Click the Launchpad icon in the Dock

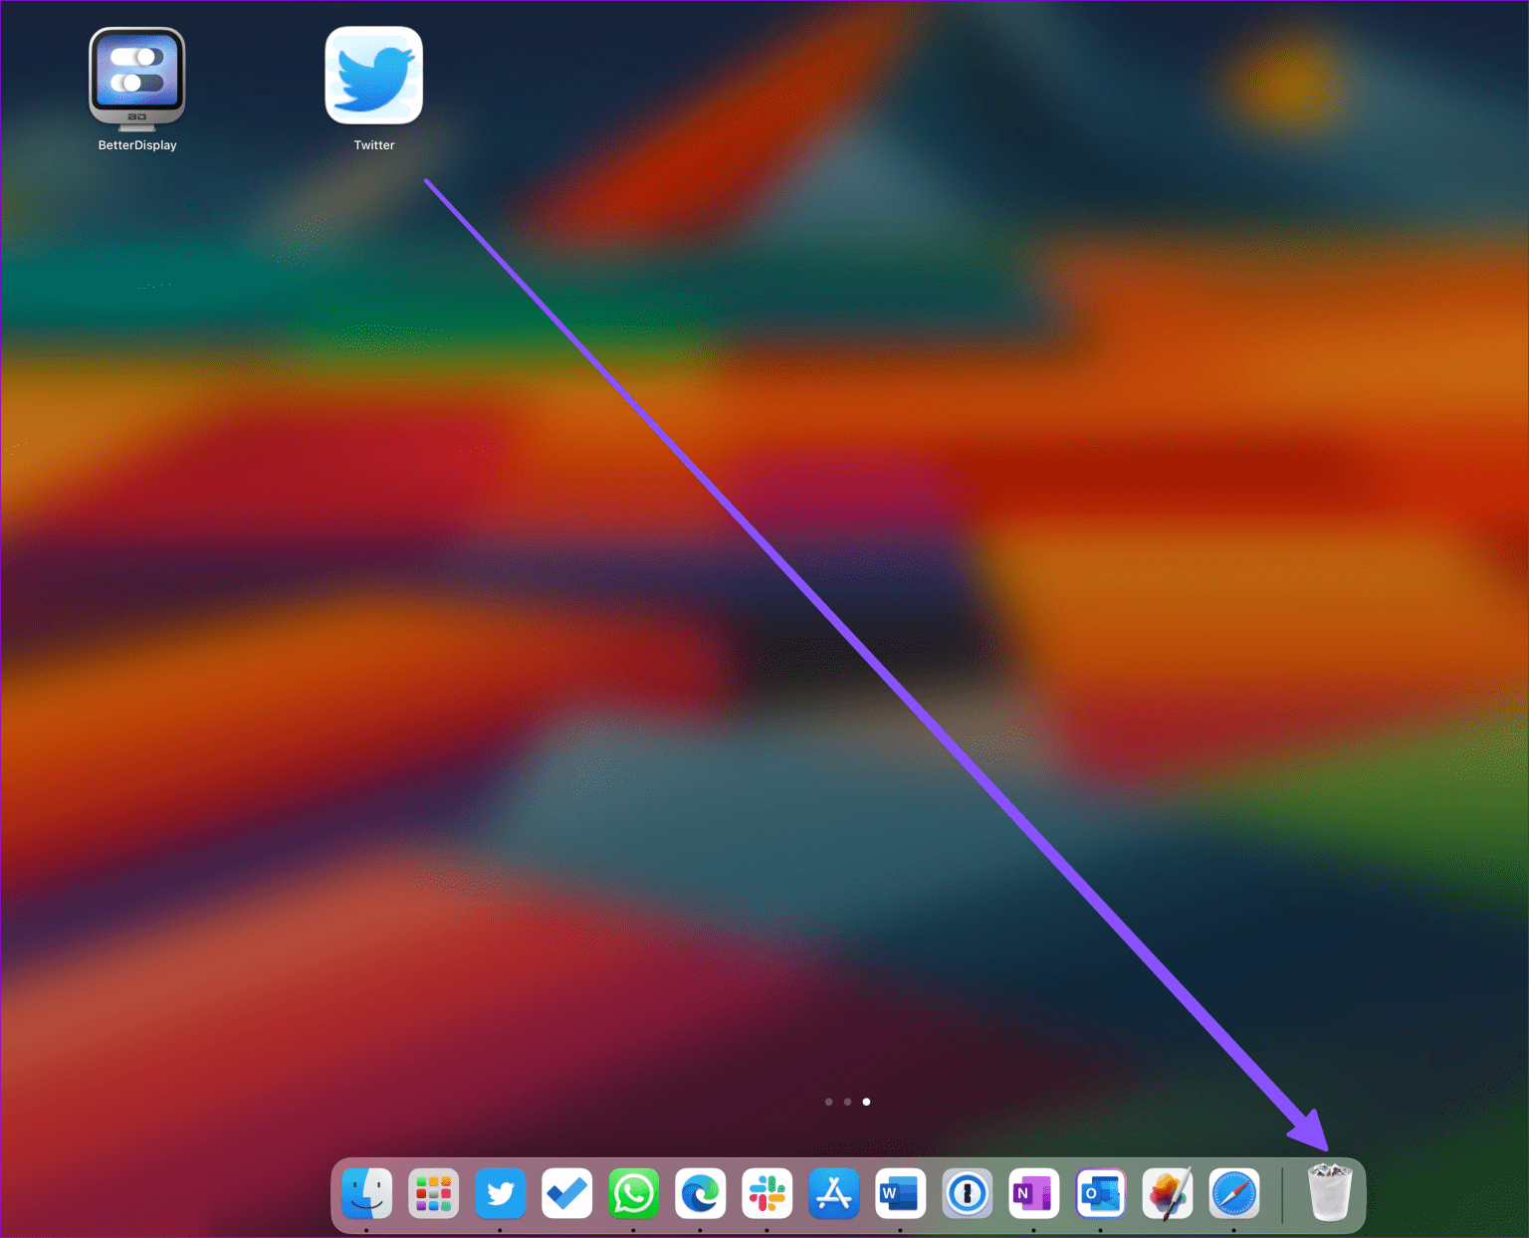coord(433,1193)
